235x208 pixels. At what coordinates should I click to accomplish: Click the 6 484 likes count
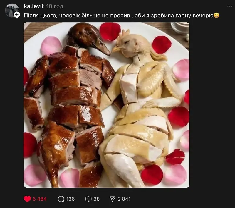click(x=40, y=199)
